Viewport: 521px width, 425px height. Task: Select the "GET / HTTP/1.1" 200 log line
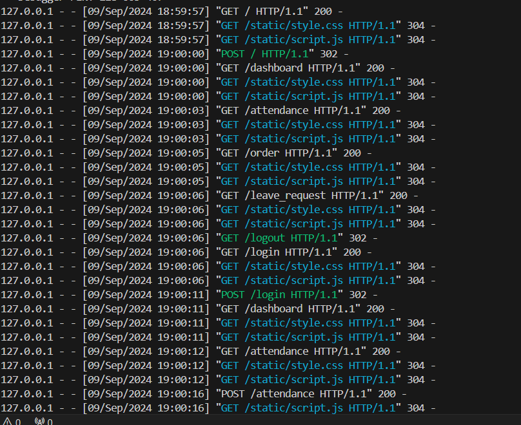click(172, 12)
